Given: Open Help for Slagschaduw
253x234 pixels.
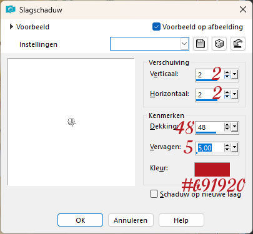Looking at the screenshot, I should pyautogui.click(x=181, y=220).
